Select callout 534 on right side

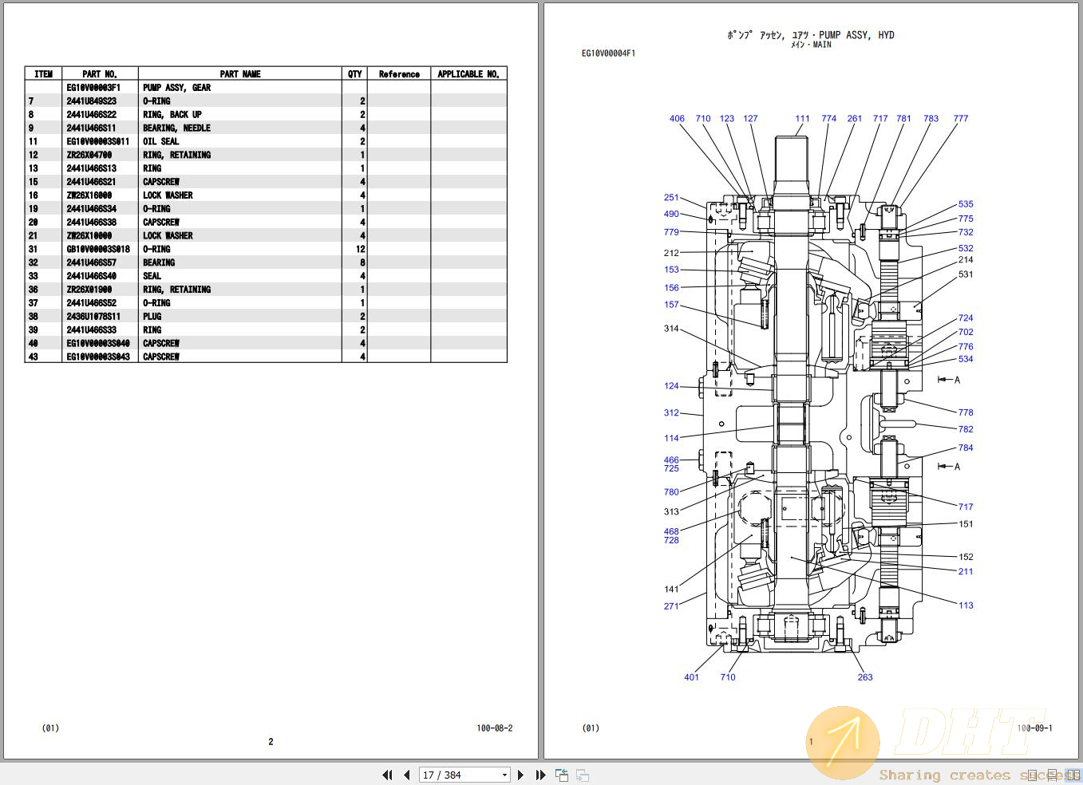point(966,359)
